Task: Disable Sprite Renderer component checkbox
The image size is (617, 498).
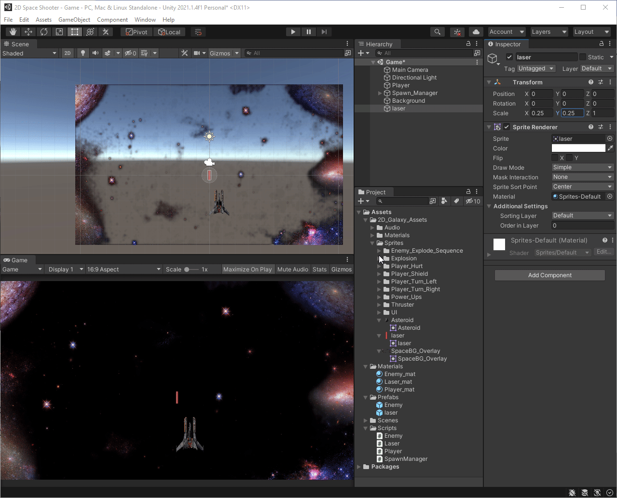Action: [507, 127]
